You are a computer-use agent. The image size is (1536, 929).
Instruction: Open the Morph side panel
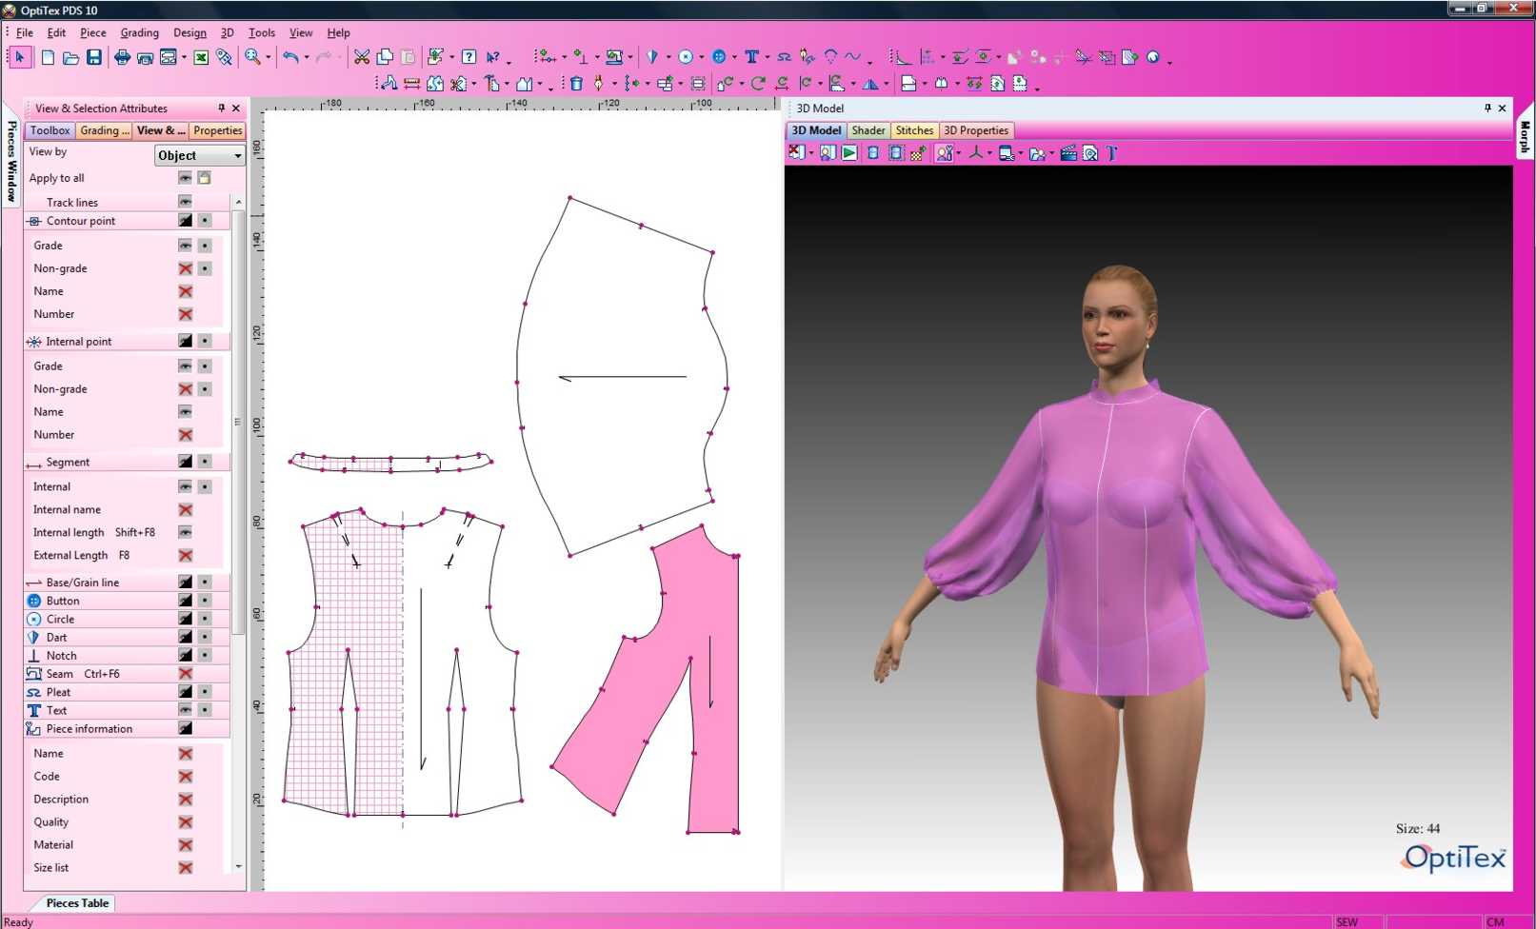(1524, 137)
